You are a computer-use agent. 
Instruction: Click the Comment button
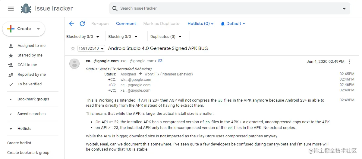click(126, 24)
